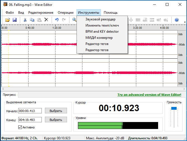Click the Громкость volume slider handle
This screenshot has height=141, width=187.
pyautogui.click(x=174, y=108)
